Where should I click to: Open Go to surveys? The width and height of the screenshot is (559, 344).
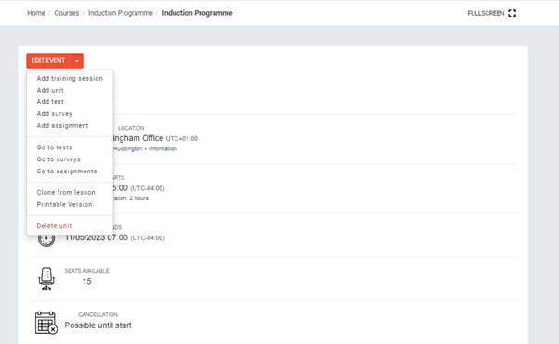coord(58,159)
